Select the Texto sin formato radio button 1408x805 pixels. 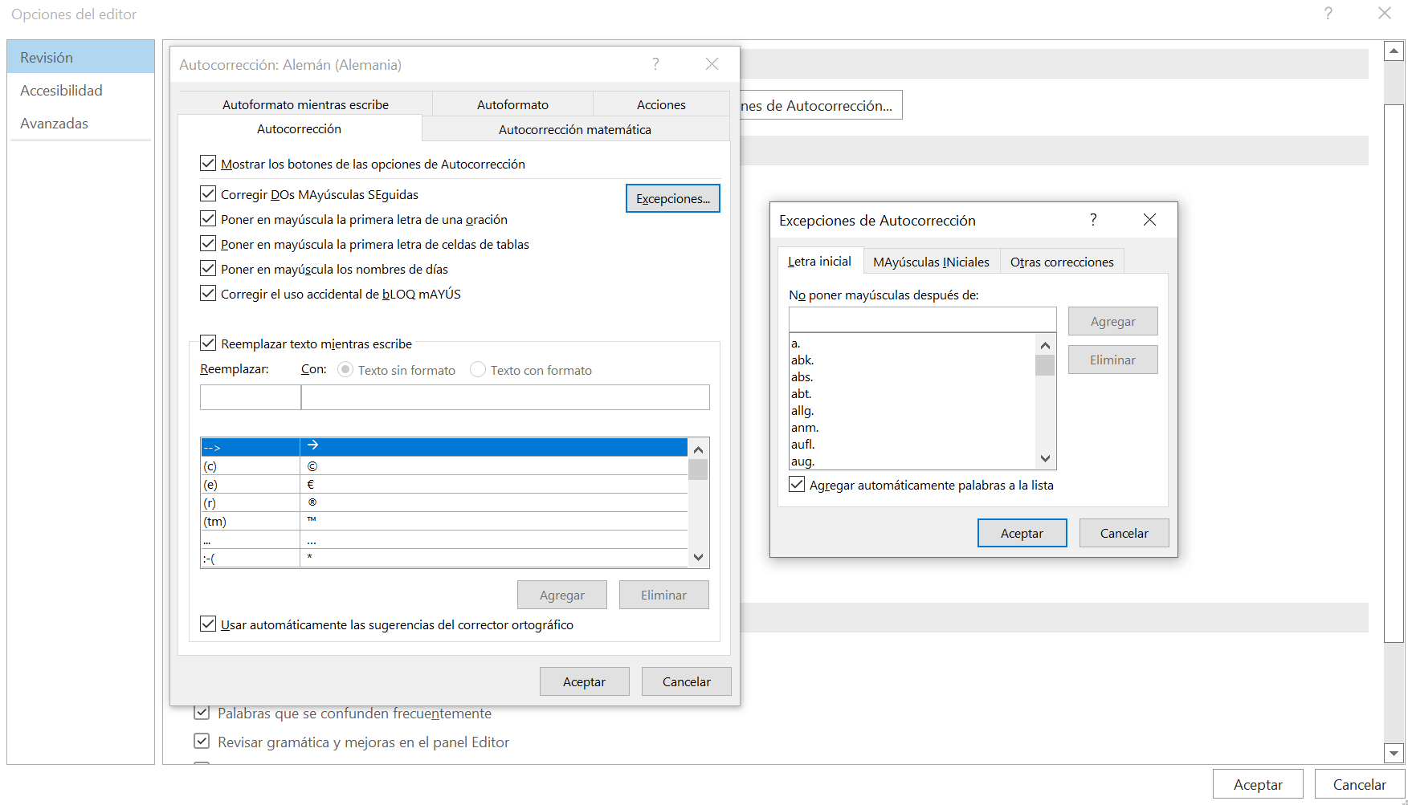click(x=345, y=370)
